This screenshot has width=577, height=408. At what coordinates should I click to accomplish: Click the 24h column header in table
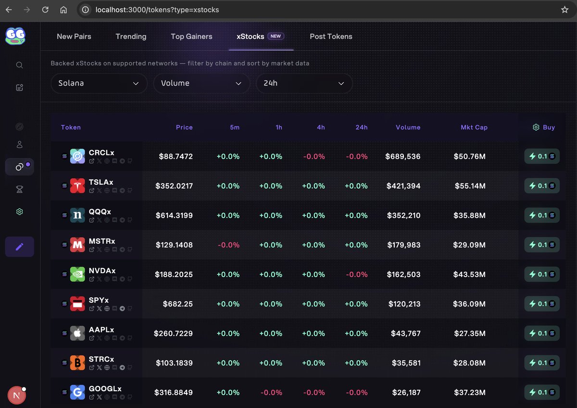362,127
